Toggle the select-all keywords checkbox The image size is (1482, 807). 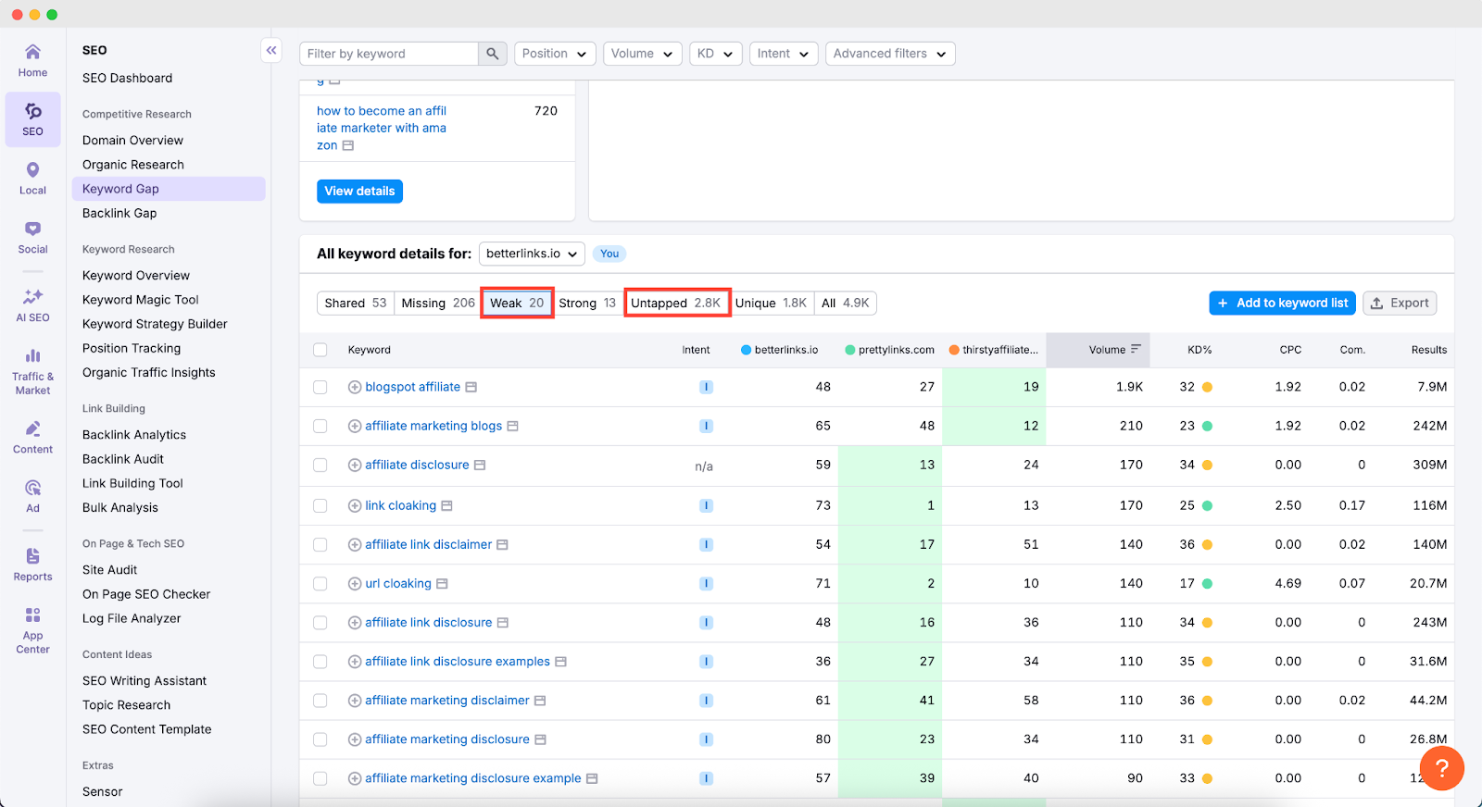[x=320, y=350]
